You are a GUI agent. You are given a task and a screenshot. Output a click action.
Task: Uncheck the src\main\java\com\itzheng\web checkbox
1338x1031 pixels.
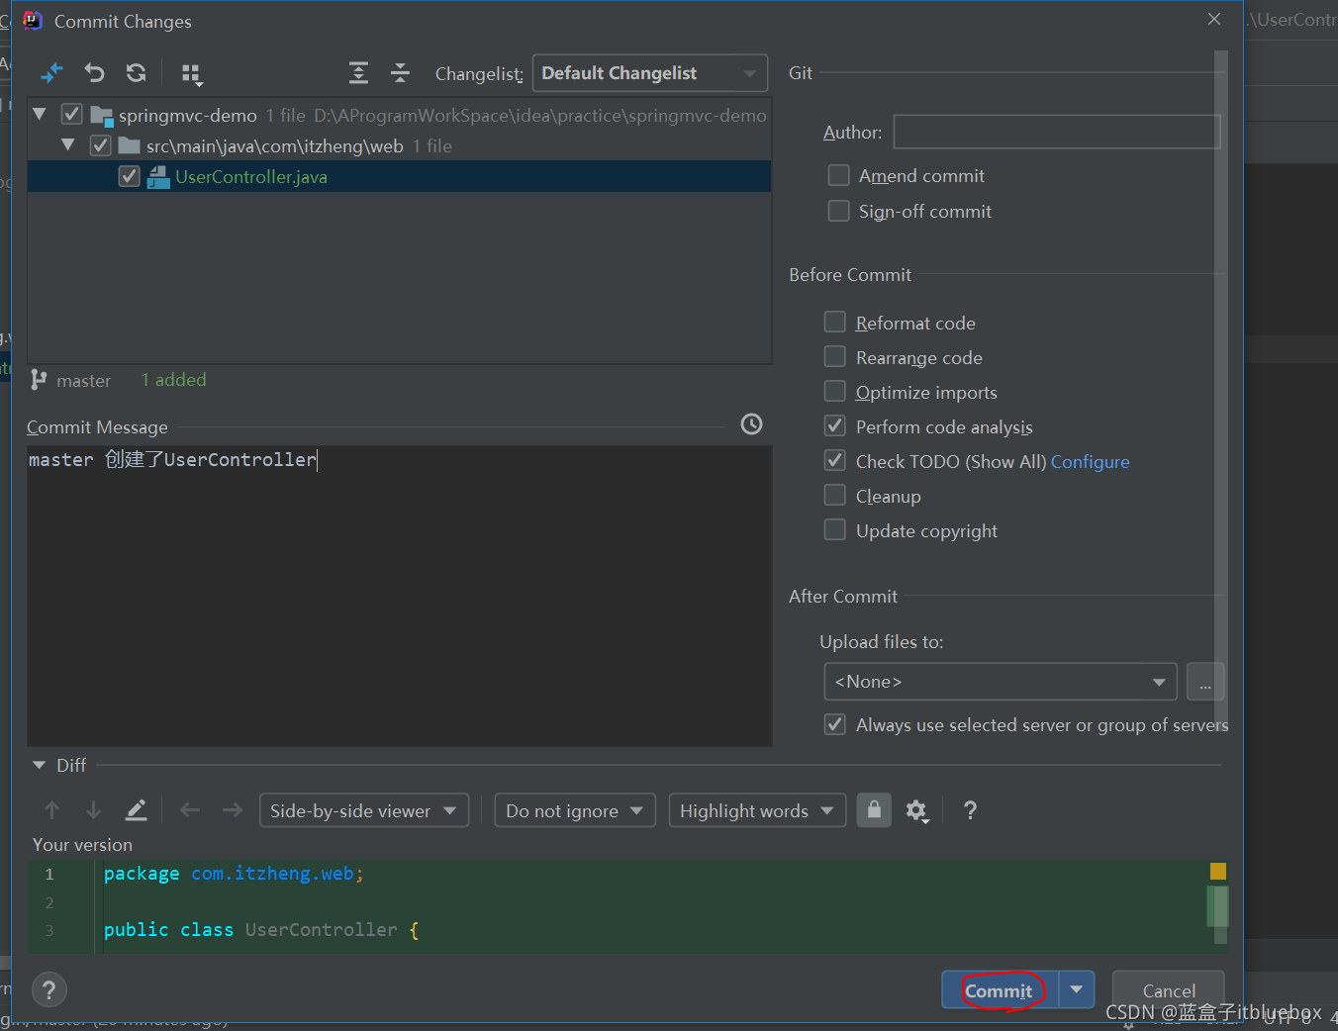100,145
